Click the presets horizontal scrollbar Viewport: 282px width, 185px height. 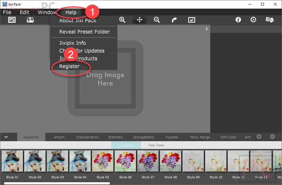(57, 183)
